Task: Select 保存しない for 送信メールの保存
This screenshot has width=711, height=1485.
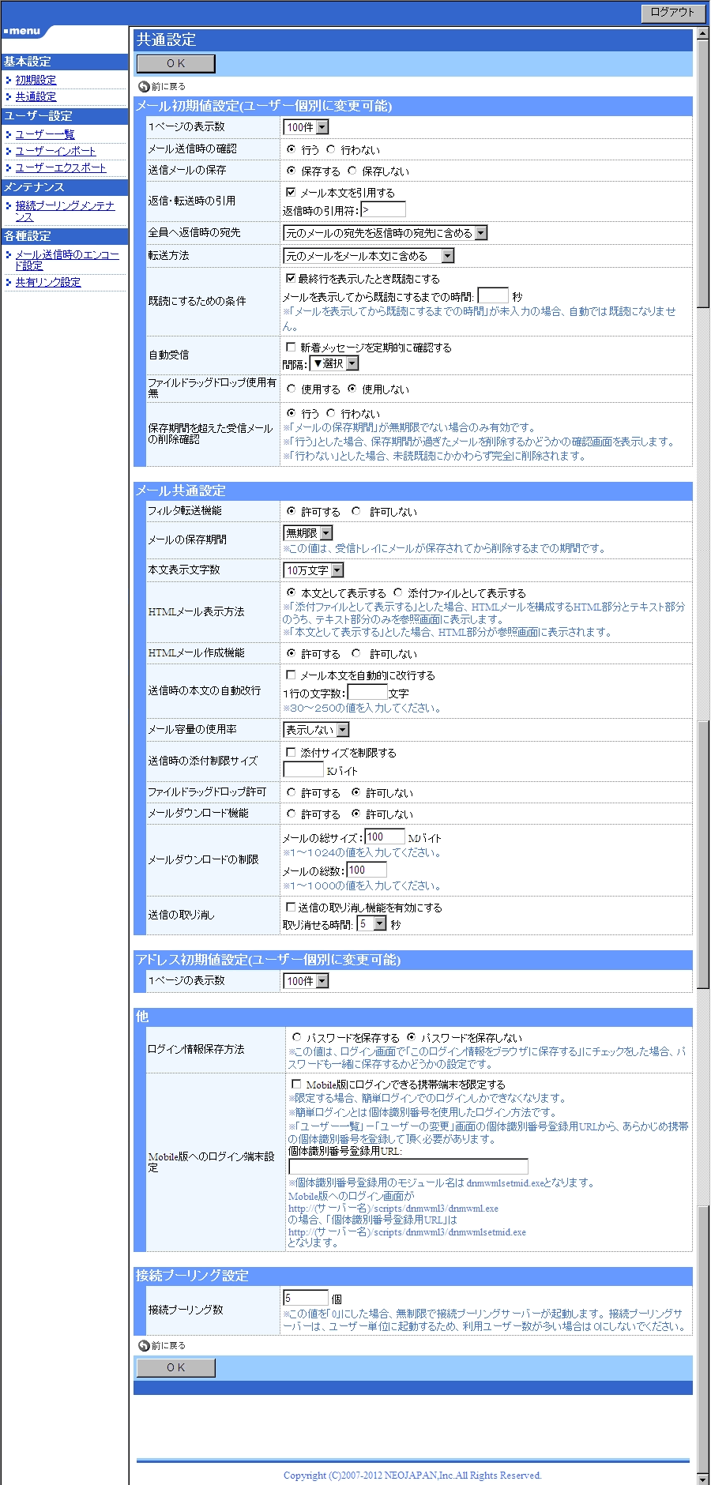Action: (x=352, y=171)
